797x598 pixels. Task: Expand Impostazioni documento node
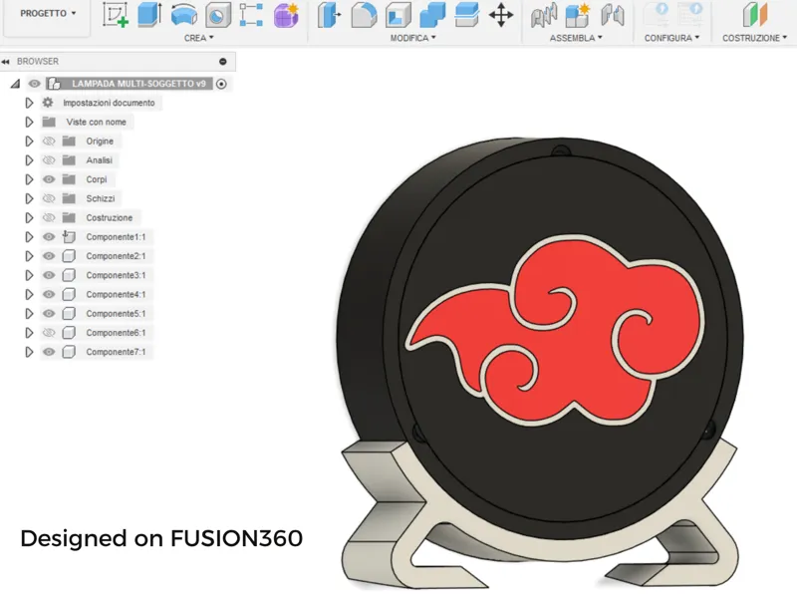click(x=29, y=103)
